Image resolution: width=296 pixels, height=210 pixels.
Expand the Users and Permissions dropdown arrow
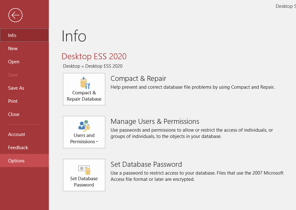point(97,142)
